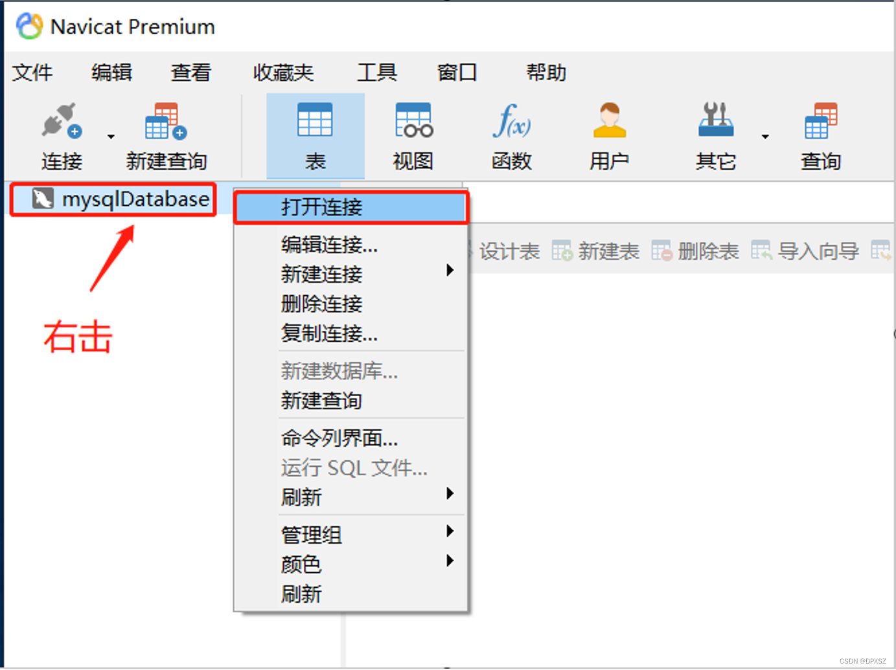Expand New Connection (新建连接) submenu
The height and width of the screenshot is (670, 896).
click(x=350, y=274)
